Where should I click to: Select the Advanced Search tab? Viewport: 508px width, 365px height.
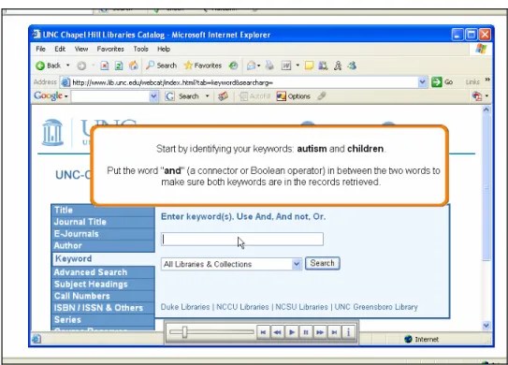tap(103, 272)
